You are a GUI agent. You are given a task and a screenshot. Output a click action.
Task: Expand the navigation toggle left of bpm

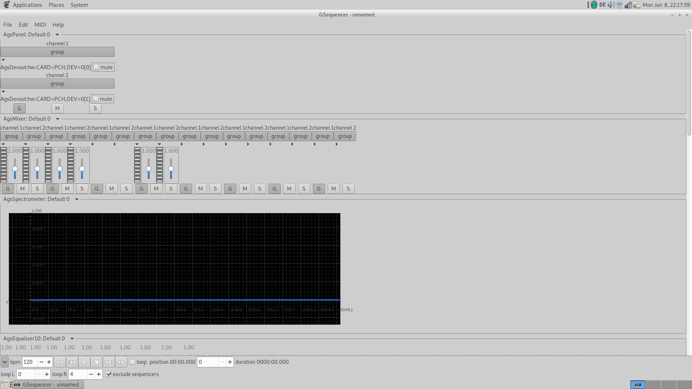(4, 362)
